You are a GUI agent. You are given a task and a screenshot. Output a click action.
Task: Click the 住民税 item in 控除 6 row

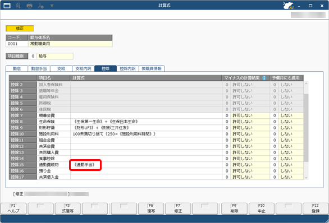[x=53, y=109]
